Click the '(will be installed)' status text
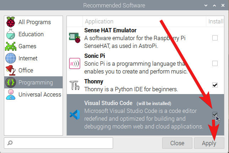Viewport: 229px width, 153px height. pyautogui.click(x=154, y=103)
